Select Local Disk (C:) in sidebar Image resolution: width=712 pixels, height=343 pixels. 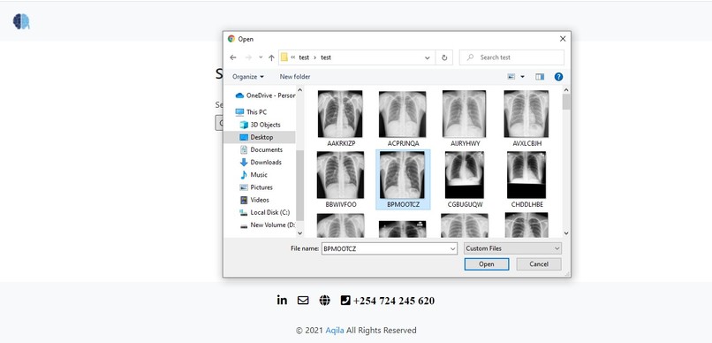(265, 212)
